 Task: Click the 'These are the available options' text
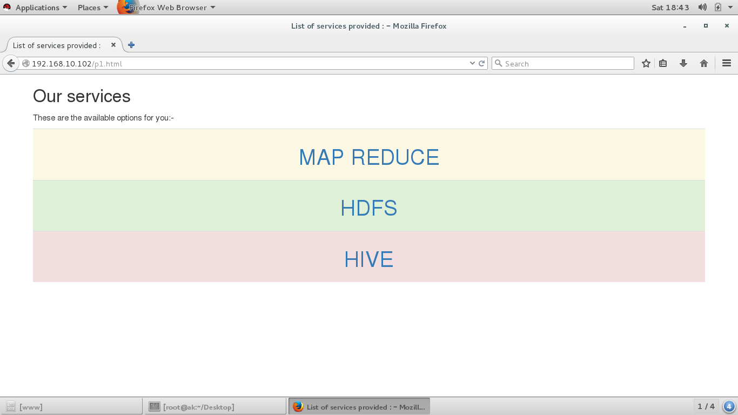pos(103,118)
